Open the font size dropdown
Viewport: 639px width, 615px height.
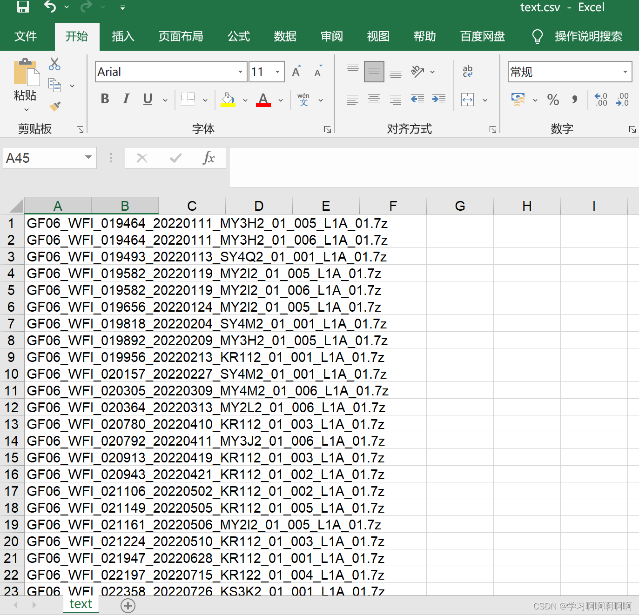(x=278, y=72)
